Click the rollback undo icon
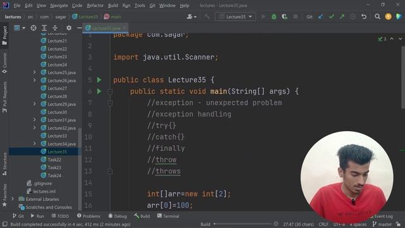The width and height of the screenshot is (405, 228). [x=364, y=17]
